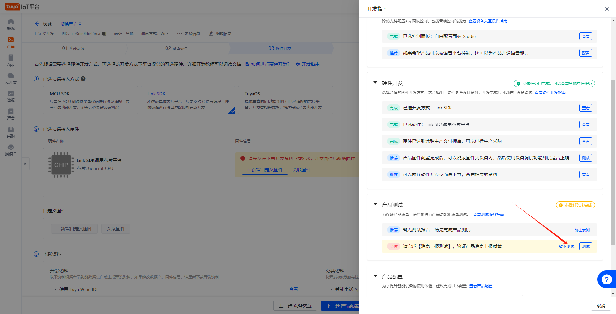Click the back arrow next to test
The width and height of the screenshot is (616, 314).
coord(37,24)
